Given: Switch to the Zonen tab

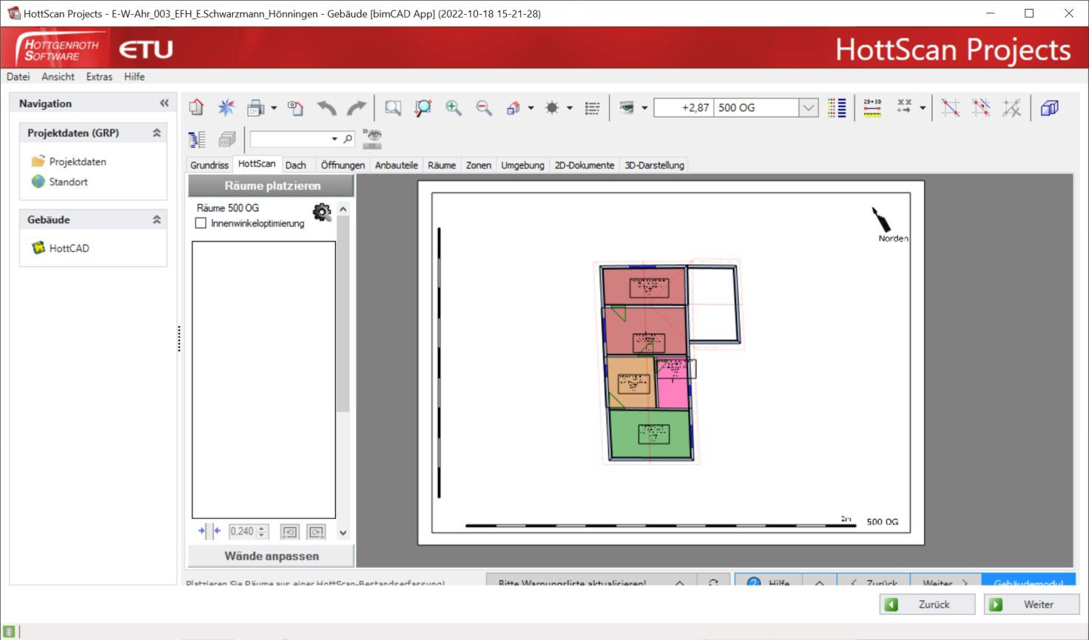Looking at the screenshot, I should click(479, 165).
